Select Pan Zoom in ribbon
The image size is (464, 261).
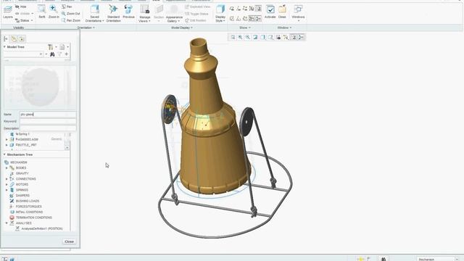click(x=71, y=20)
